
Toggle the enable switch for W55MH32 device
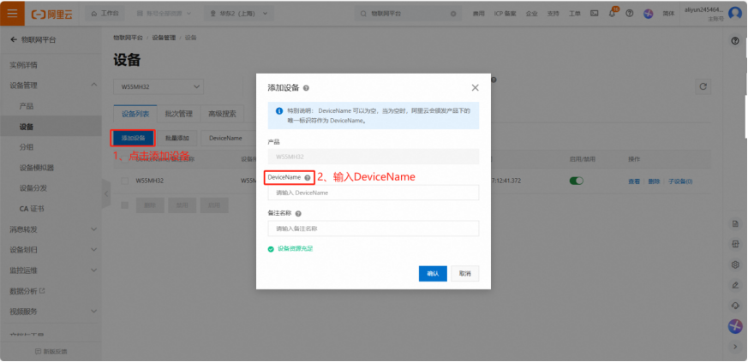(577, 181)
